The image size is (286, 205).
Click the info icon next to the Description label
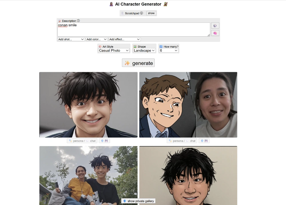click(x=78, y=21)
